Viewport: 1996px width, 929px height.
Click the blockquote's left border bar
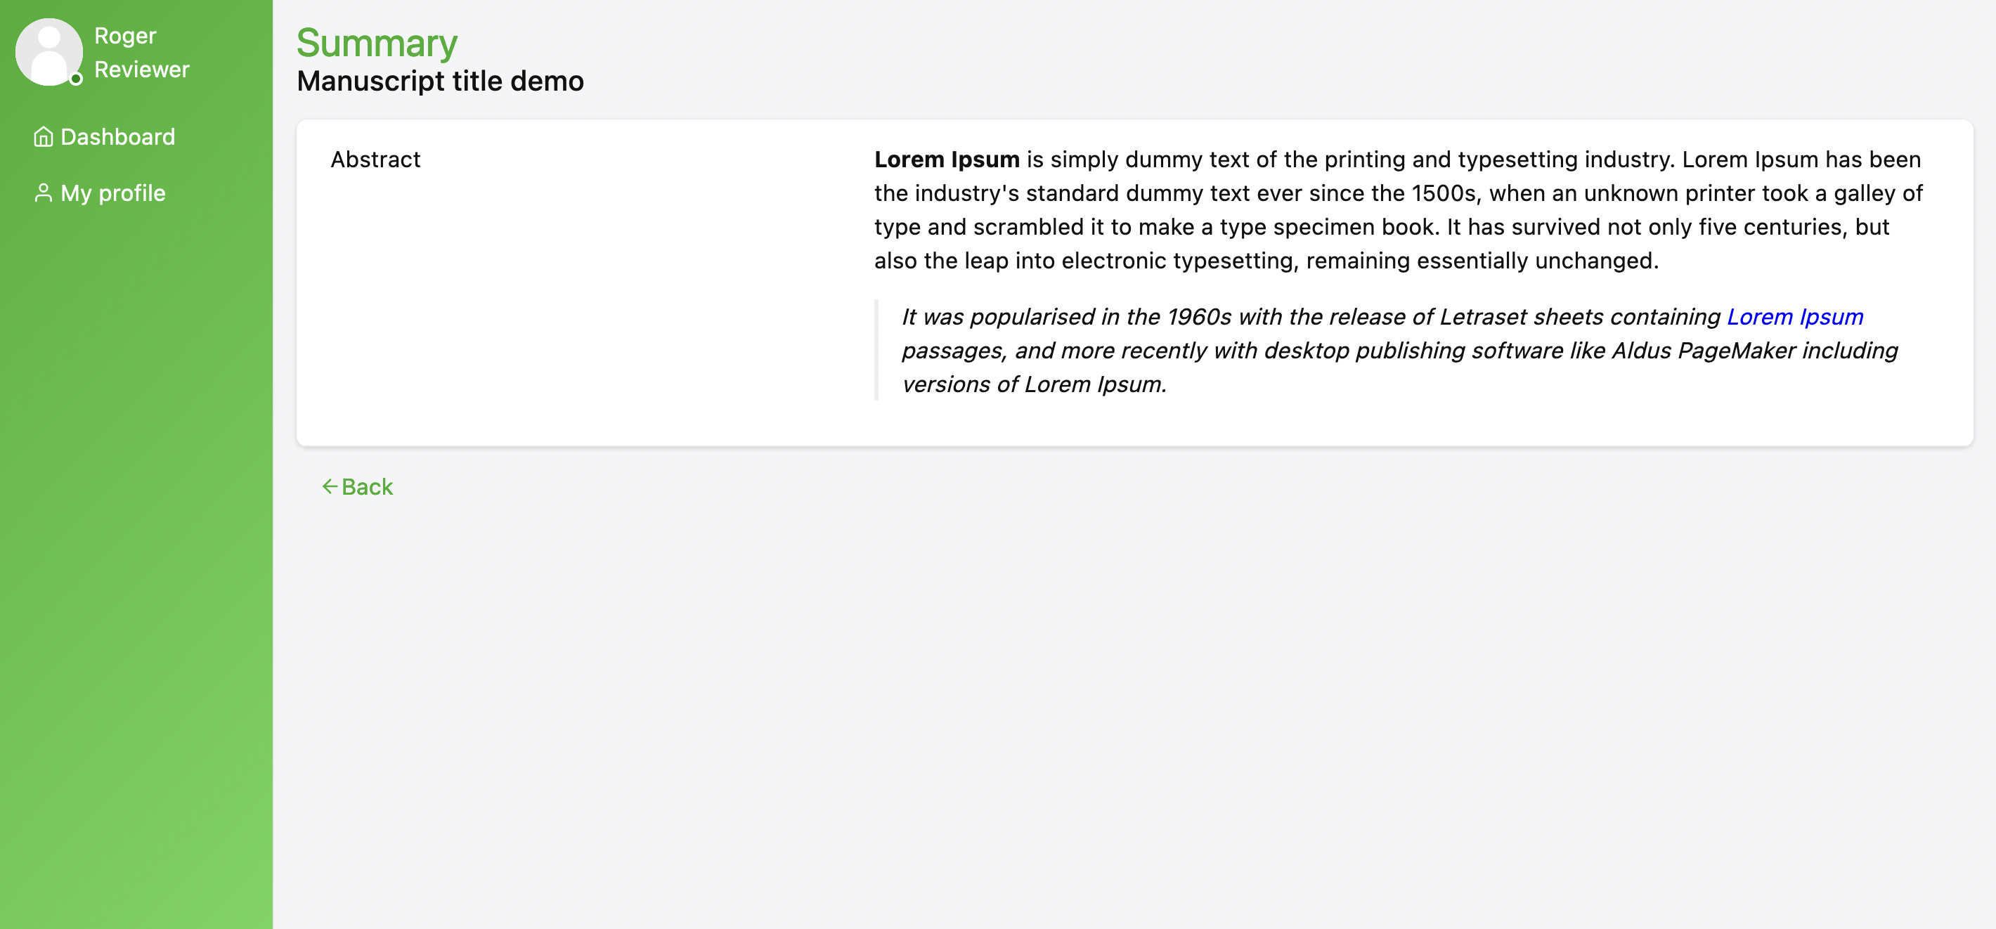876,350
